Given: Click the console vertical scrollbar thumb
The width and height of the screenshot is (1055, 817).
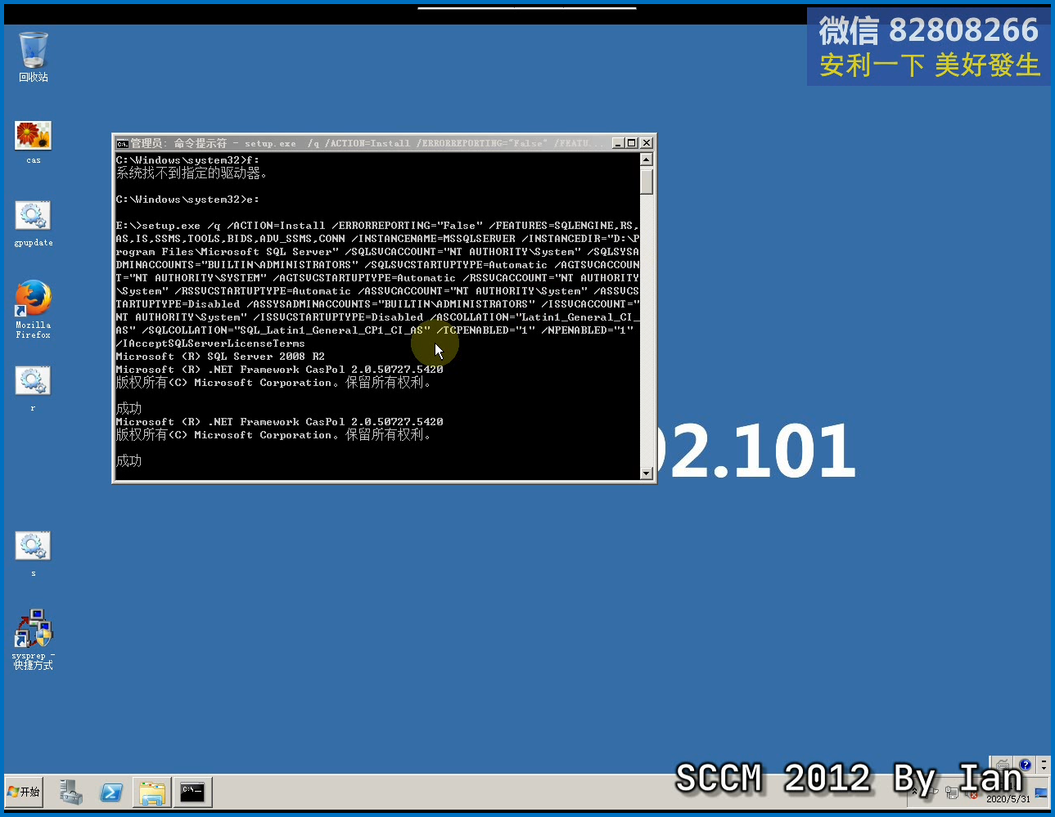Looking at the screenshot, I should coord(647,181).
